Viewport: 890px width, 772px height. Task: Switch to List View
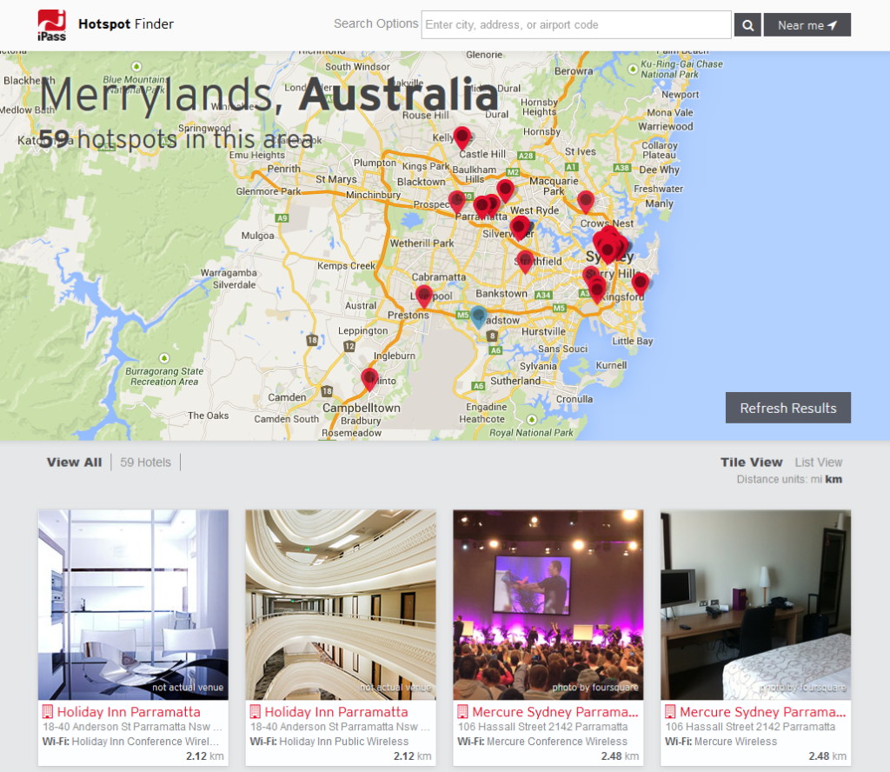[818, 462]
